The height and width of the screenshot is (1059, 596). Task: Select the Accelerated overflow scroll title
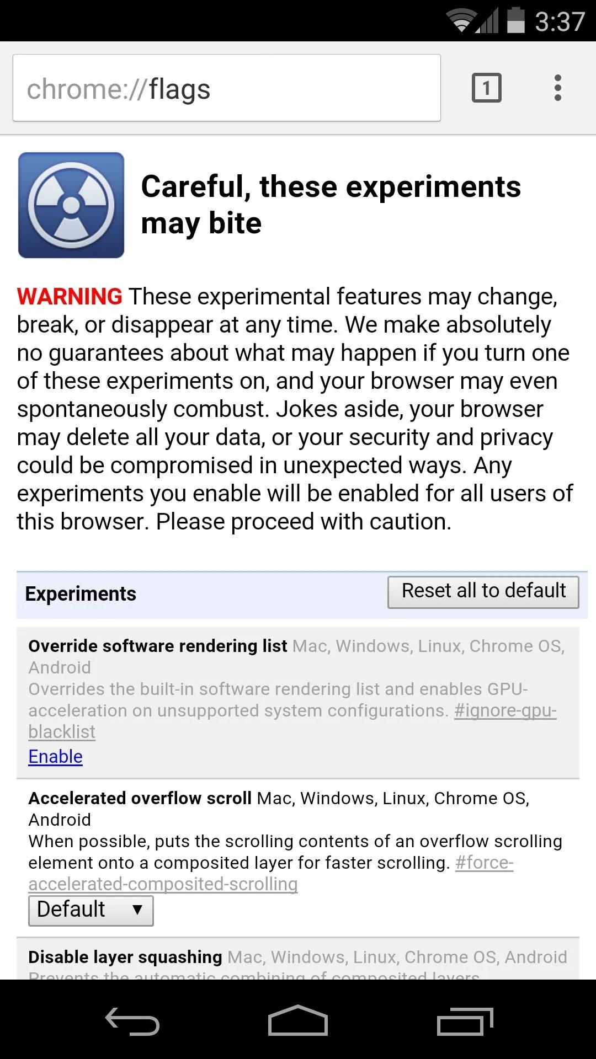140,798
